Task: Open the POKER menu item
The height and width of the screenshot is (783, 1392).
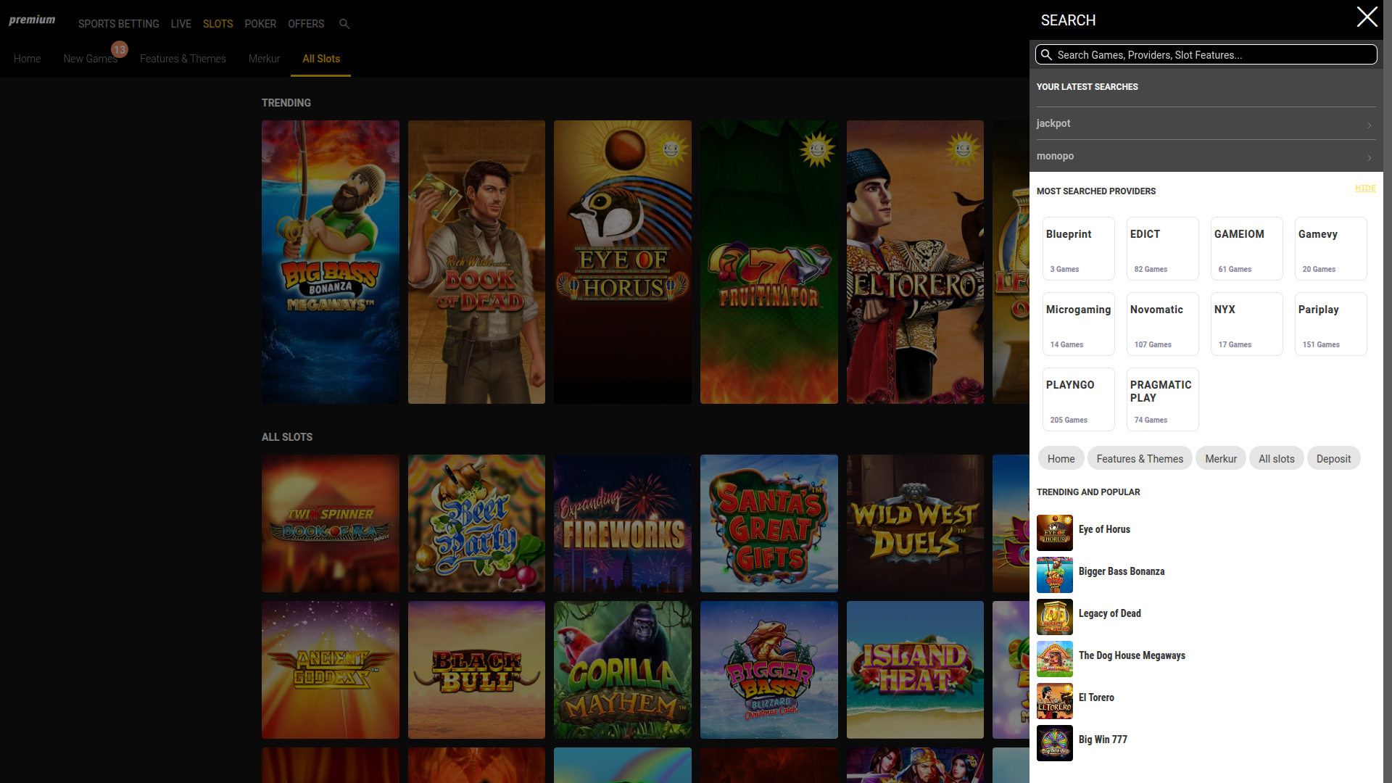Action: (x=260, y=24)
